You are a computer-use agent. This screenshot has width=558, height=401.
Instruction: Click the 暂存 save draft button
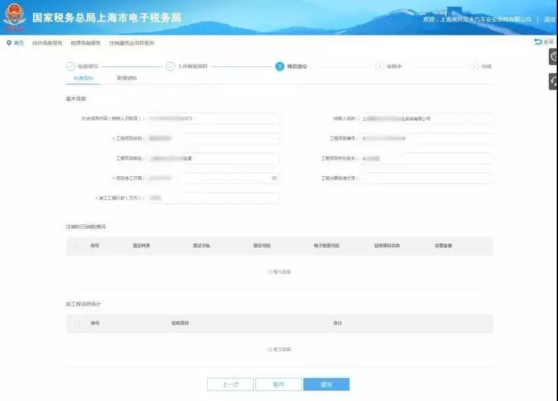278,385
